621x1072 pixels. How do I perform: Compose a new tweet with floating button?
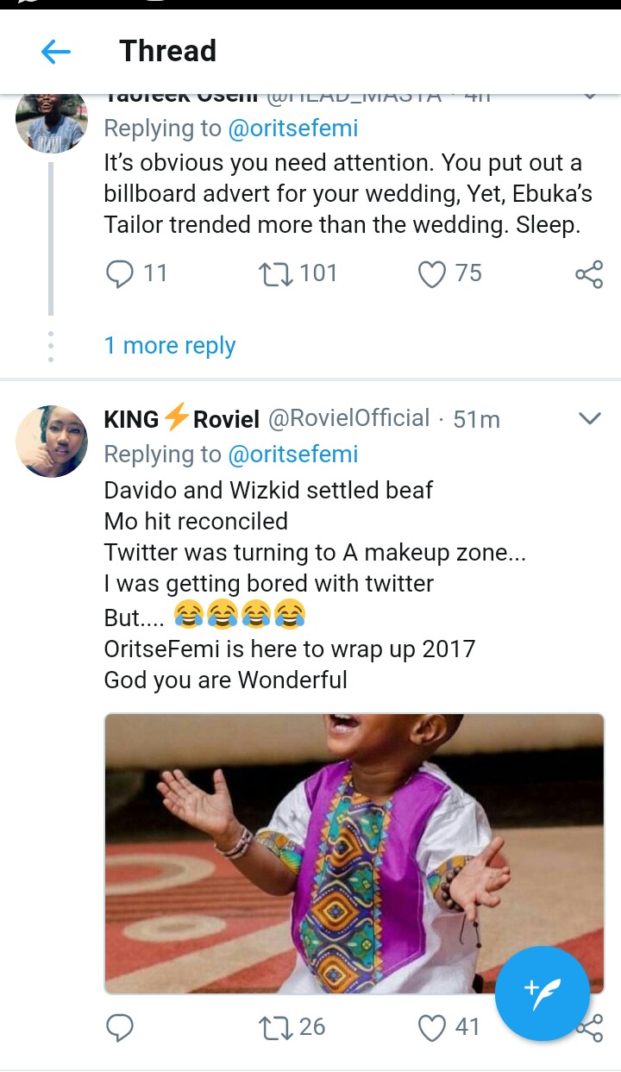click(543, 994)
